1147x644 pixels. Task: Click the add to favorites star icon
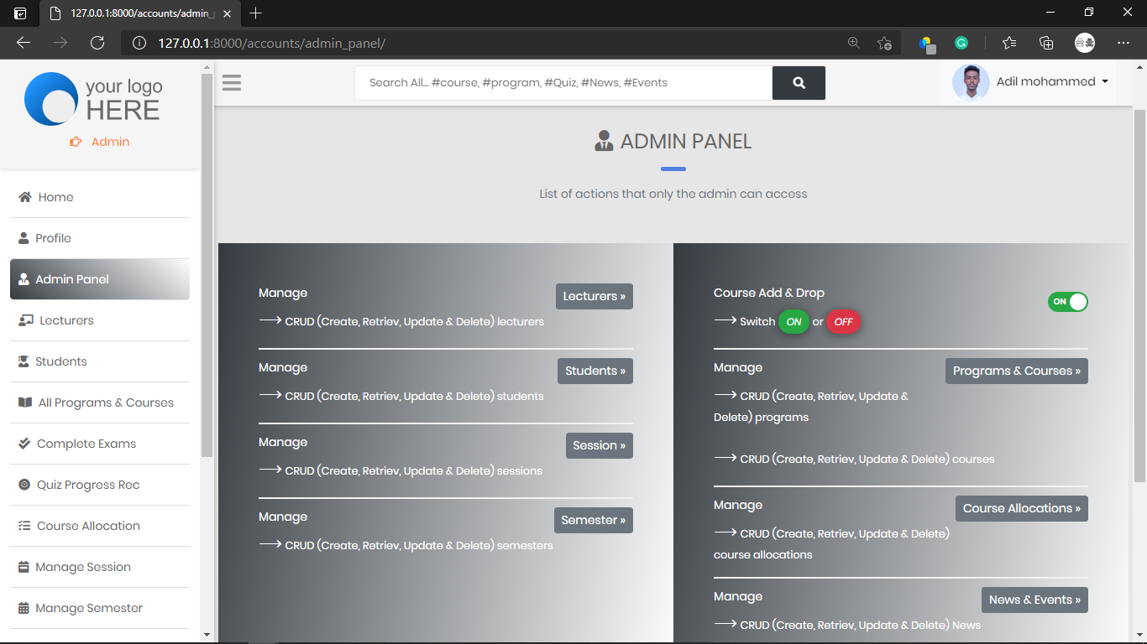click(x=884, y=43)
